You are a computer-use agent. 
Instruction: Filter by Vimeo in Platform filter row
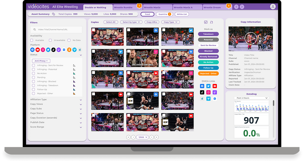(74, 50)
